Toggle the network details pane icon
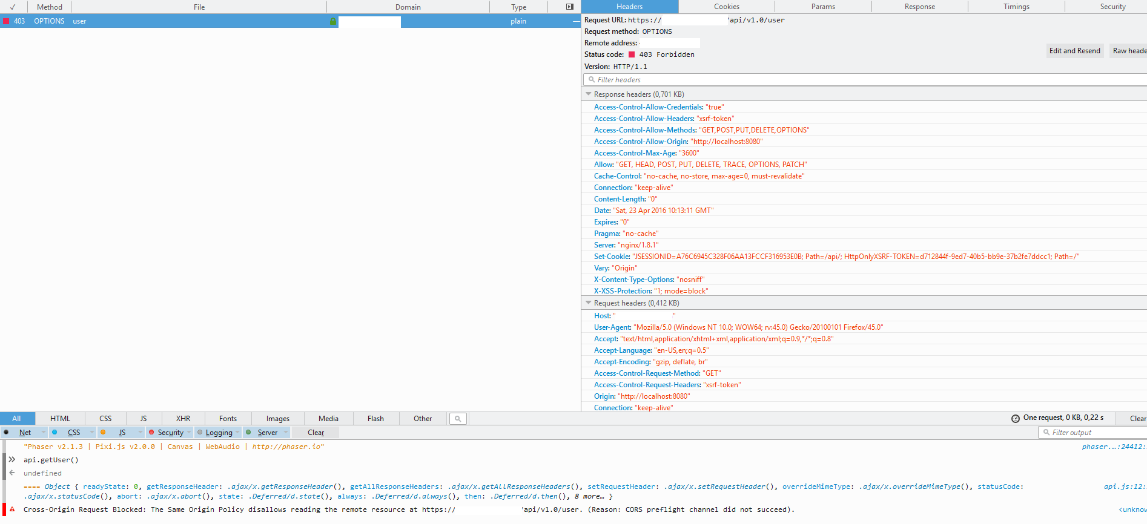This screenshot has width=1147, height=524. [569, 7]
